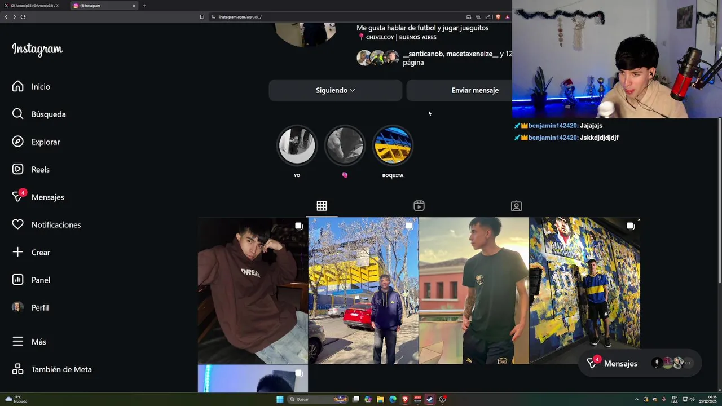Go forward in browser
The height and width of the screenshot is (406, 722).
coord(14,17)
